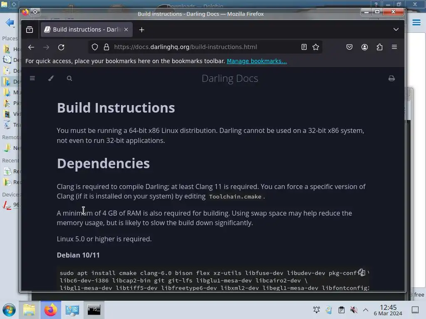Open Manage bookmarks link
This screenshot has height=319, width=426.
257,61
